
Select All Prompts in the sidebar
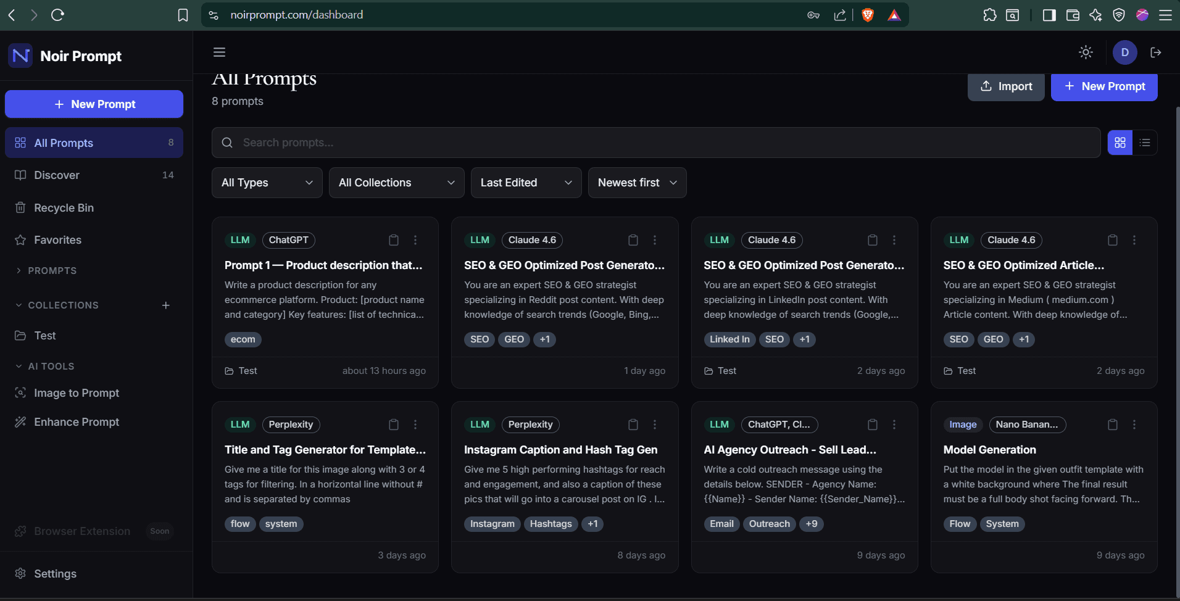point(94,143)
